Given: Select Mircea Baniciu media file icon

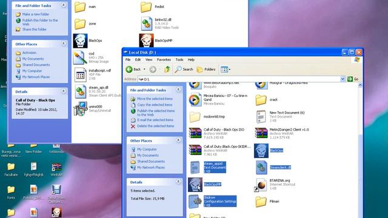Looking at the screenshot, I should 195,99.
